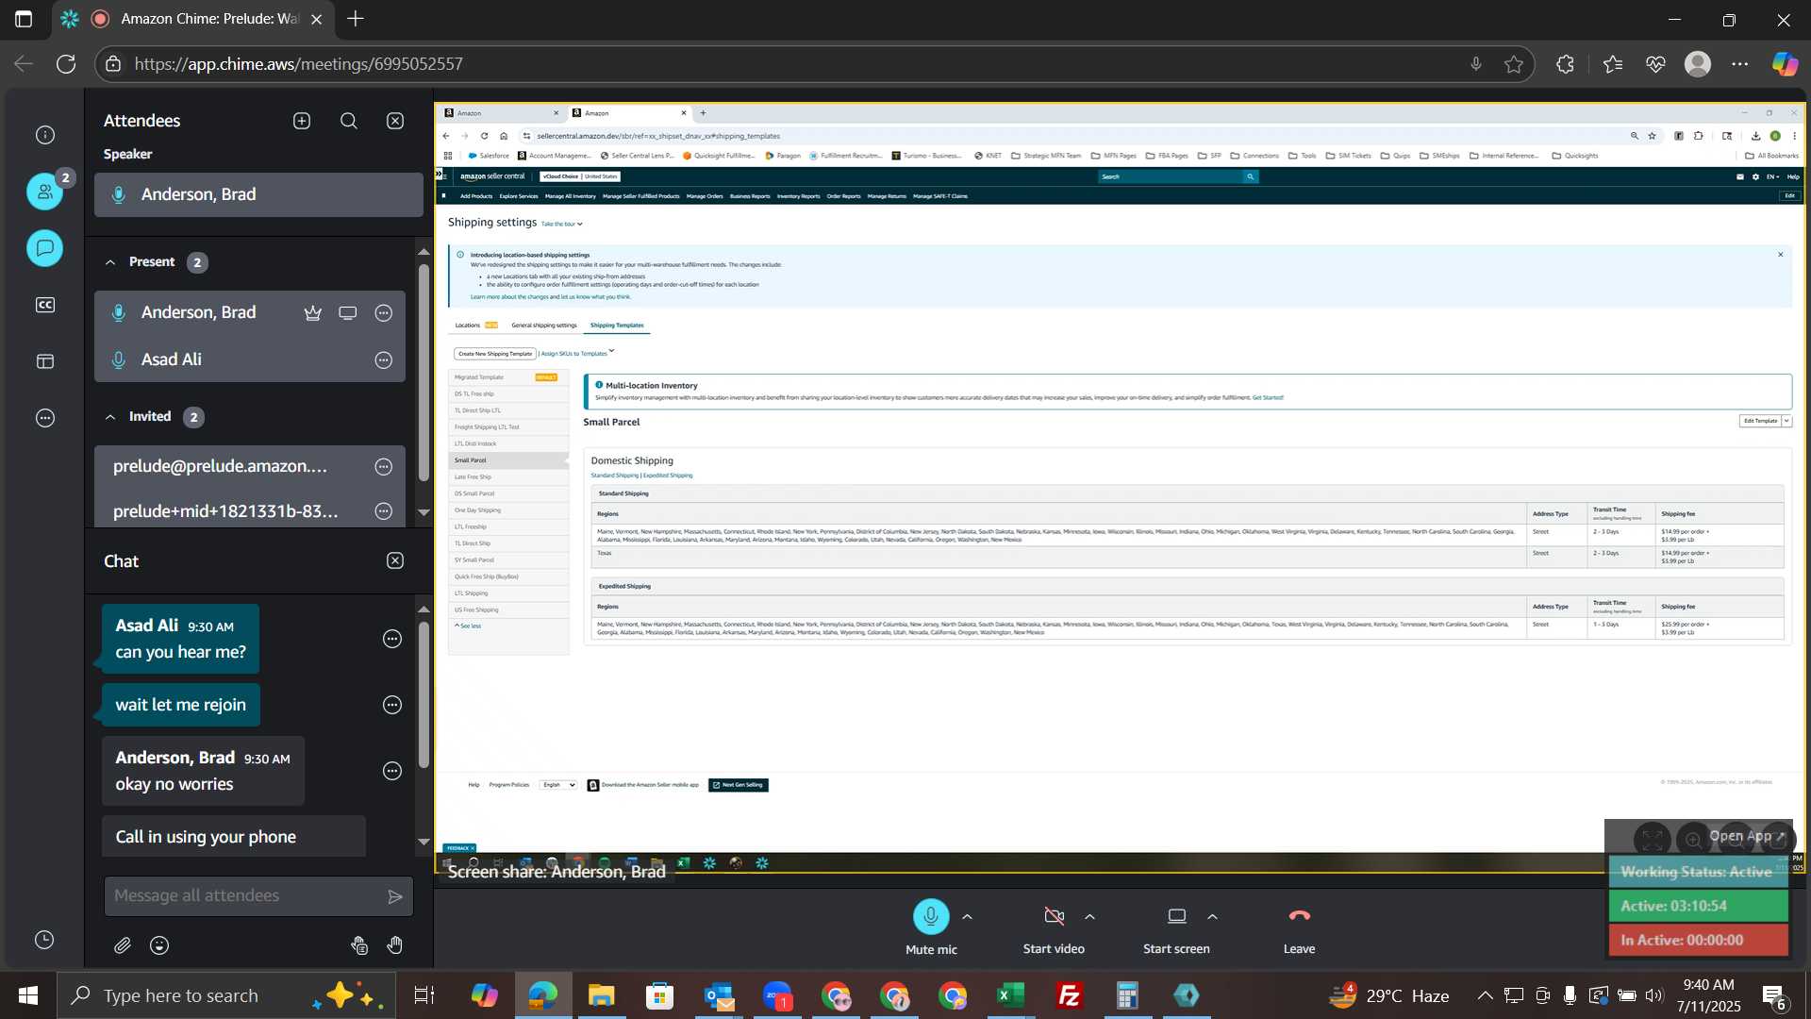Open FileZilla from taskbar

pos(1069,995)
